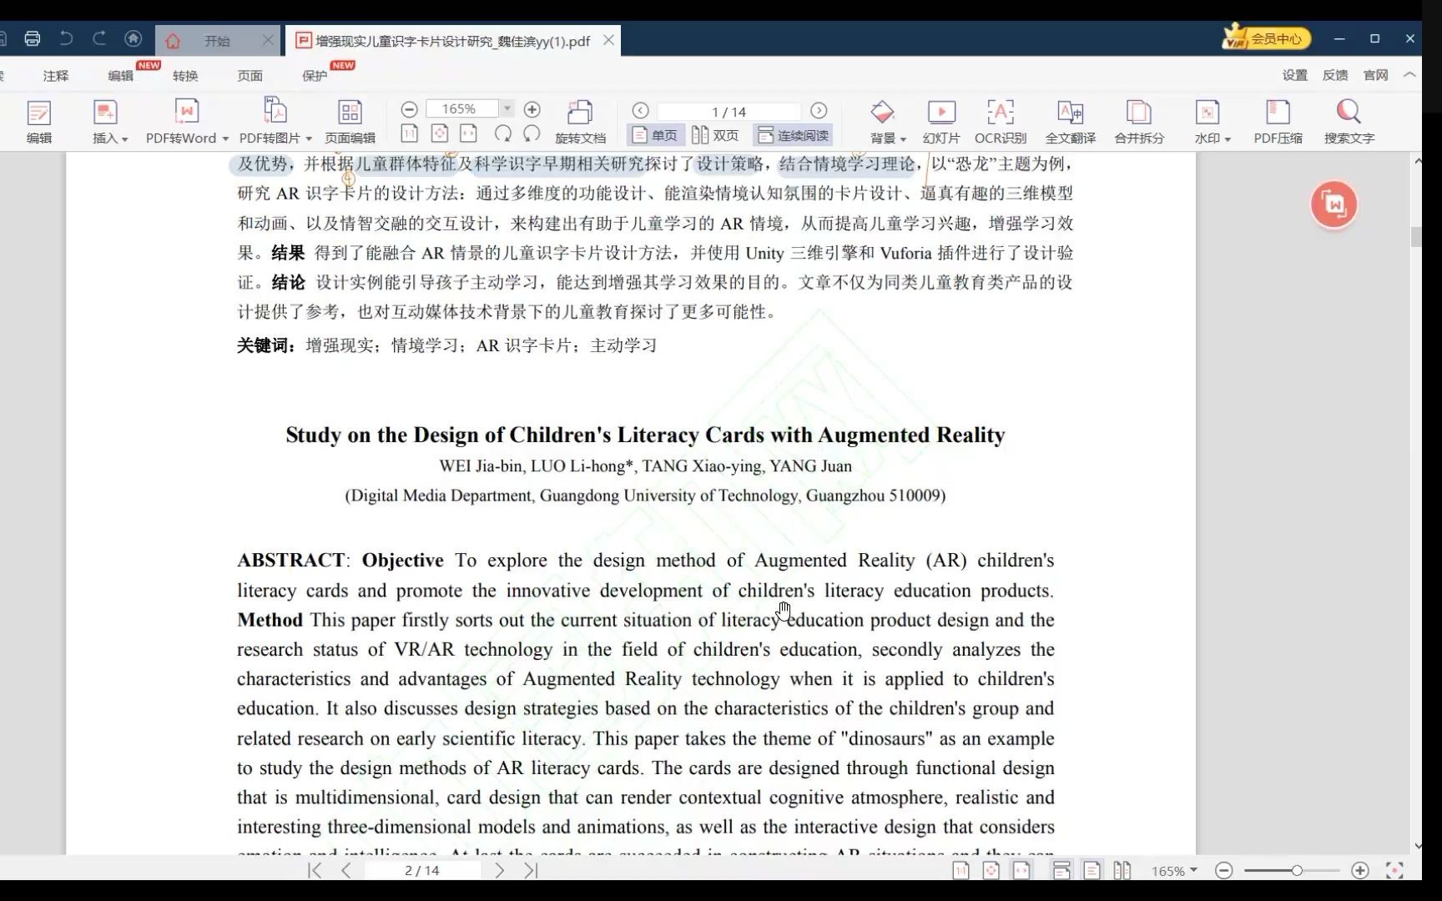Close the PDF document tab
1442x901 pixels.
(x=608, y=39)
